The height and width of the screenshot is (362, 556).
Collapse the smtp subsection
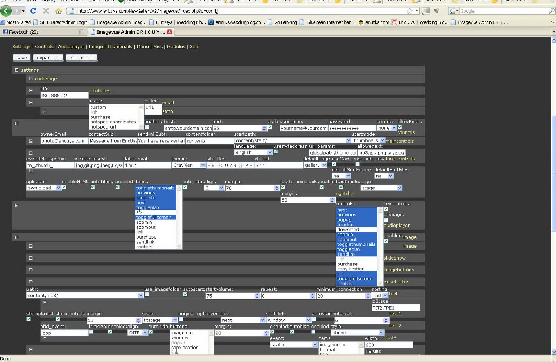coord(45,111)
